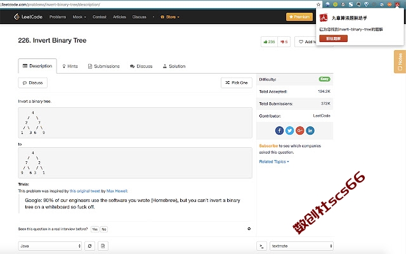Click the yellow-green circle extension icon
Screen dimensions: 406x254
pos(335,4)
